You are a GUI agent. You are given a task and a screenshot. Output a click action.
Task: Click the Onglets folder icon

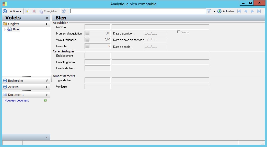click(x=5, y=24)
